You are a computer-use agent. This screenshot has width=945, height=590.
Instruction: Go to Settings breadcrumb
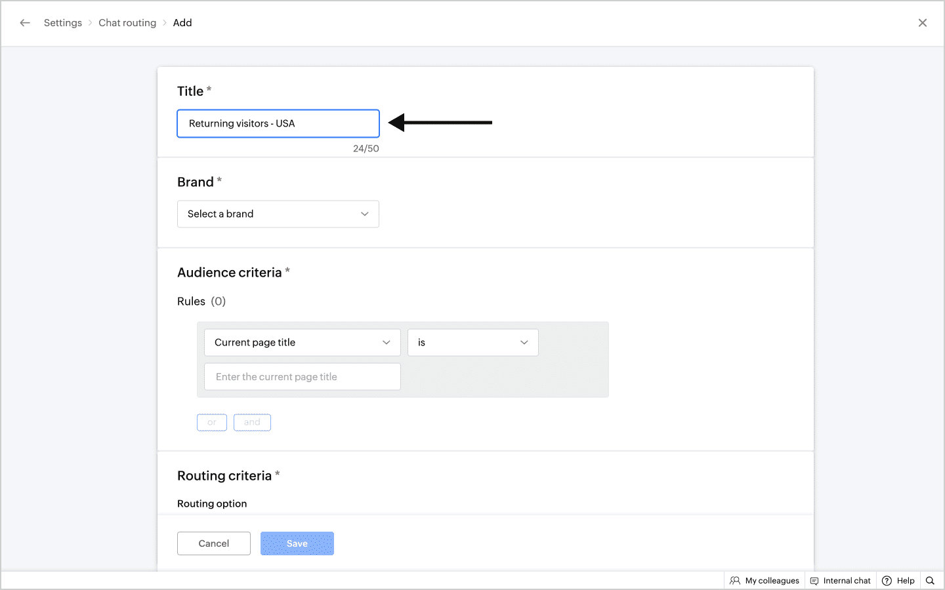pos(63,23)
